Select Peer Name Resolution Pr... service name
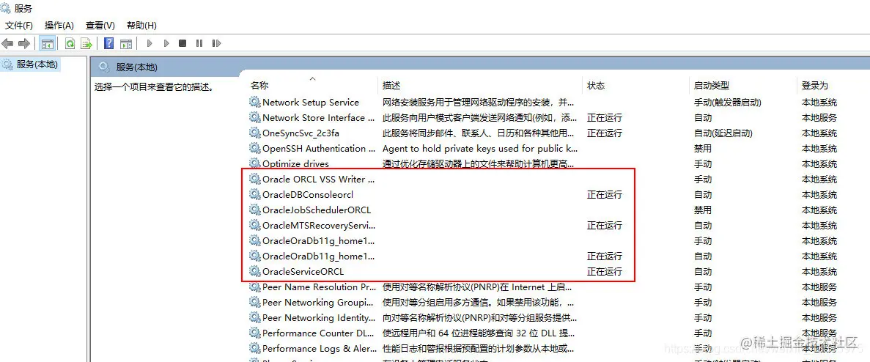The image size is (870, 362). point(320,287)
